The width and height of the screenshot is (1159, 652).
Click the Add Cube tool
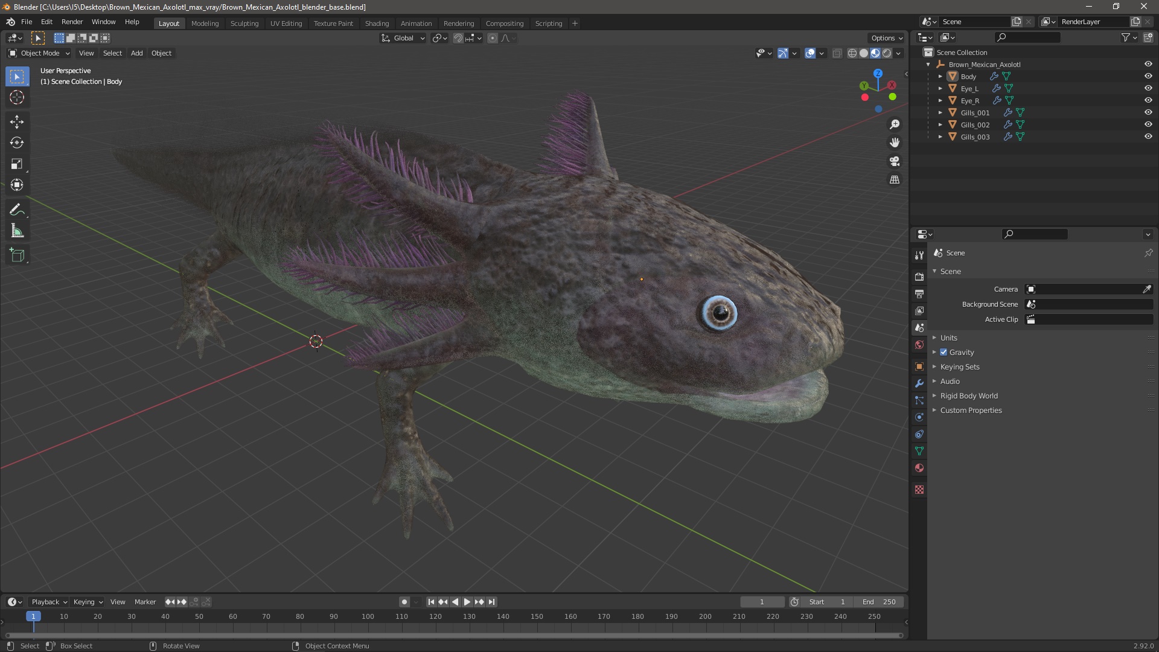pyautogui.click(x=17, y=255)
